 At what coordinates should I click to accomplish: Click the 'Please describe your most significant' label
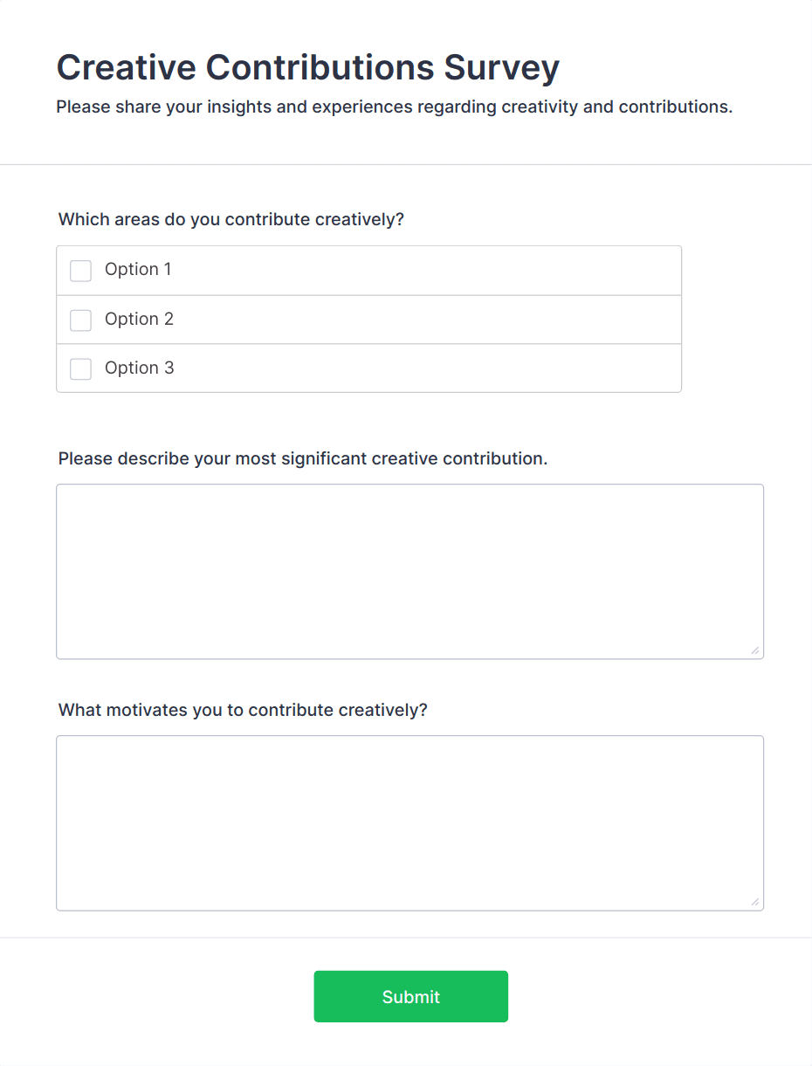pos(302,458)
